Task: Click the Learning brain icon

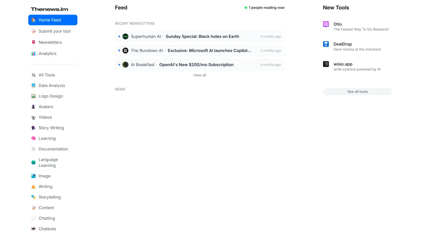Action: click(x=33, y=139)
